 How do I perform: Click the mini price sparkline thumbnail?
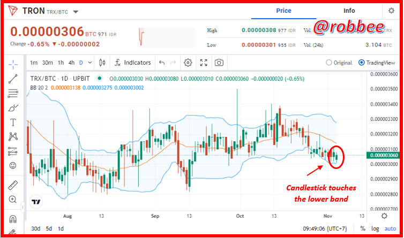167,37
